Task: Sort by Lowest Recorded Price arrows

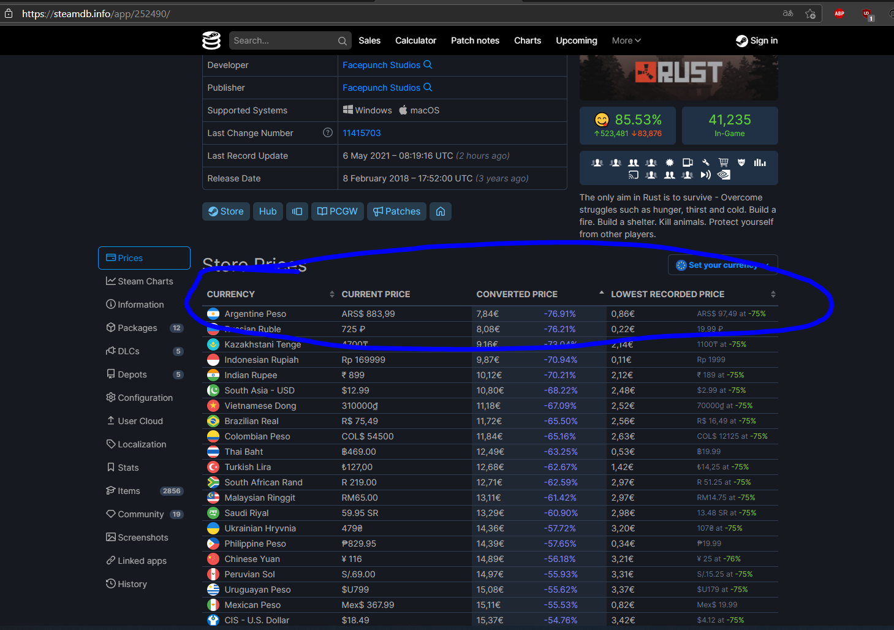Action: click(773, 294)
